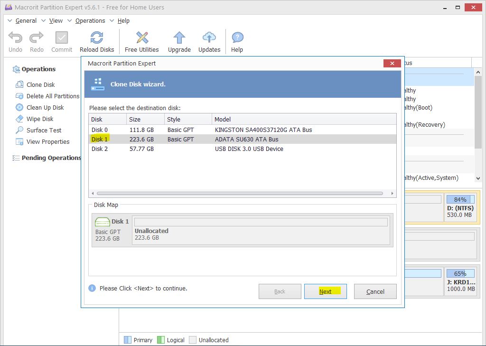
Task: Open the Operations menu in menu bar
Action: (x=90, y=21)
